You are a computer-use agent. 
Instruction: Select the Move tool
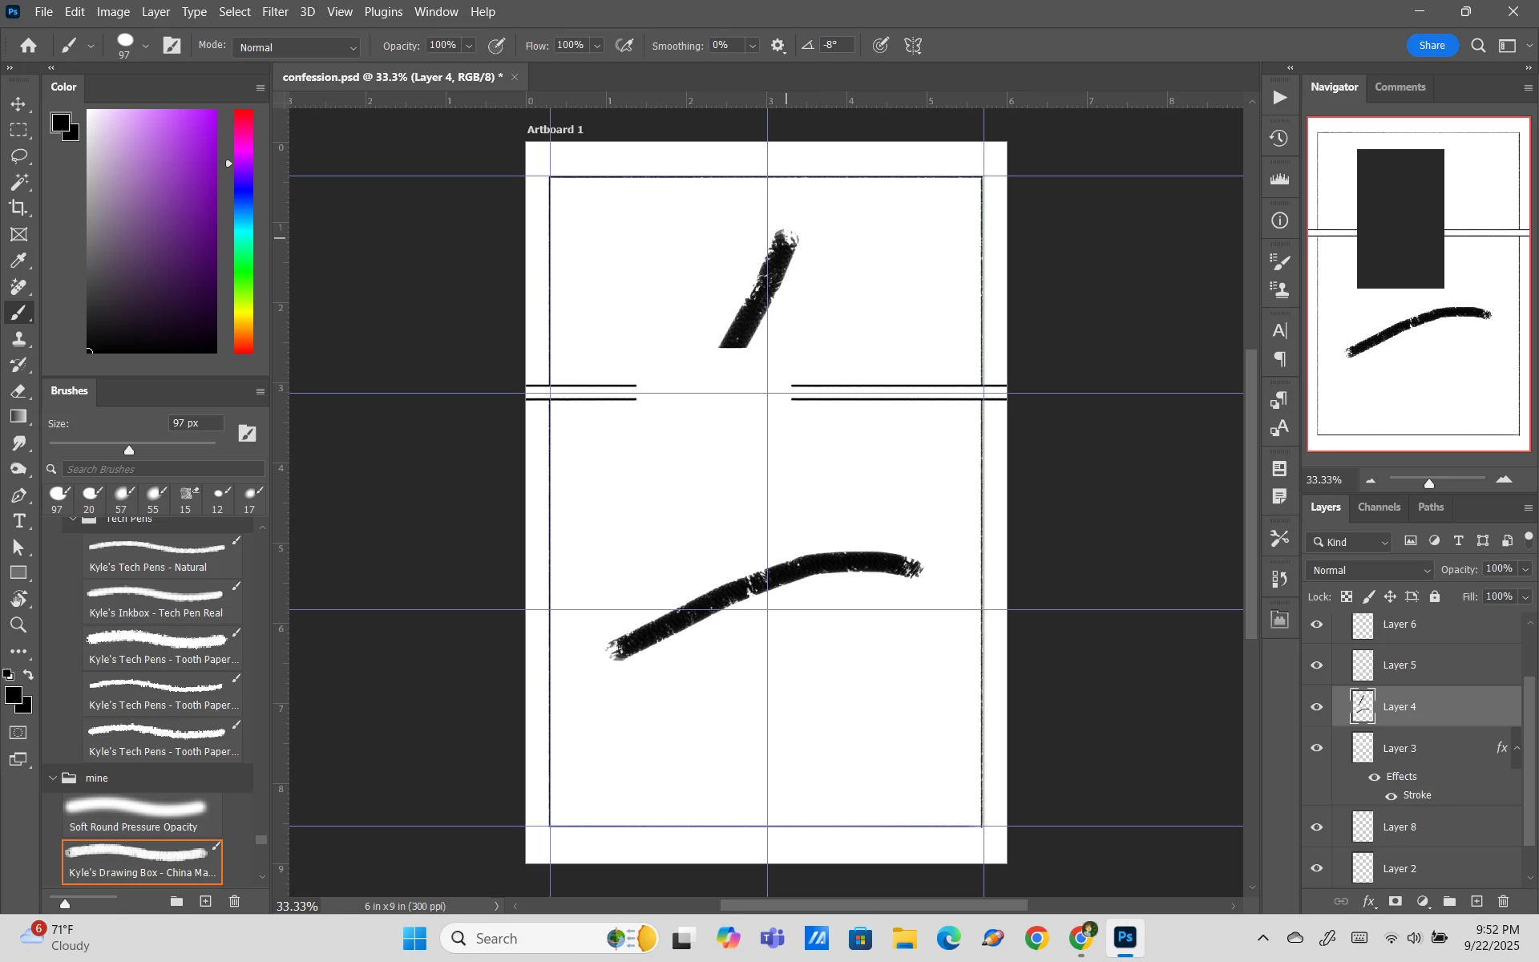coord(18,104)
